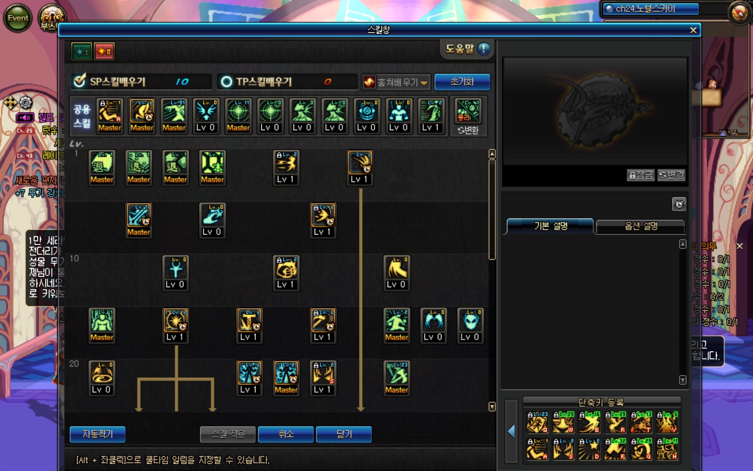The width and height of the screenshot is (753, 471).
Task: Open the 훔쳐배우기 dropdown
Action: [396, 82]
